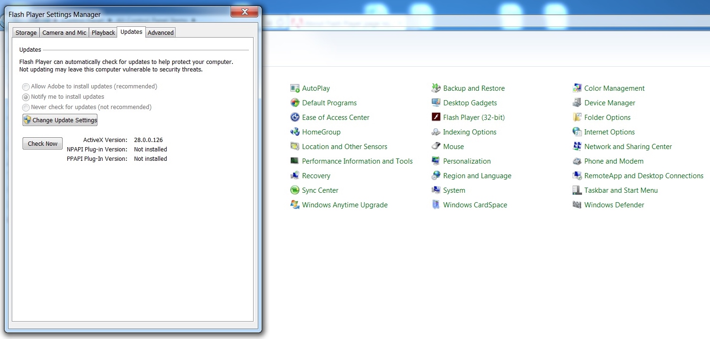Click the Performance Information and Tools icon

click(295, 161)
